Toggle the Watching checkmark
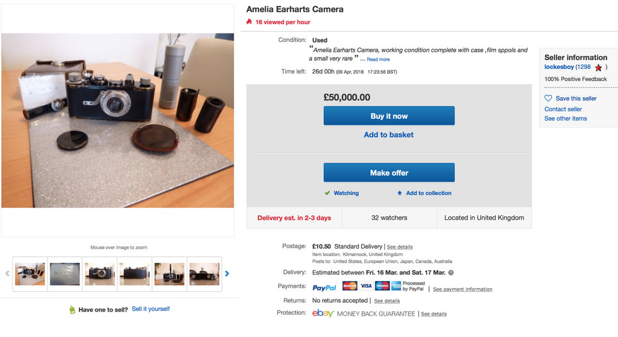The height and width of the screenshot is (337, 618). (328, 193)
